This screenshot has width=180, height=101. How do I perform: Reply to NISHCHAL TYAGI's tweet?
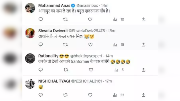pos(41,95)
